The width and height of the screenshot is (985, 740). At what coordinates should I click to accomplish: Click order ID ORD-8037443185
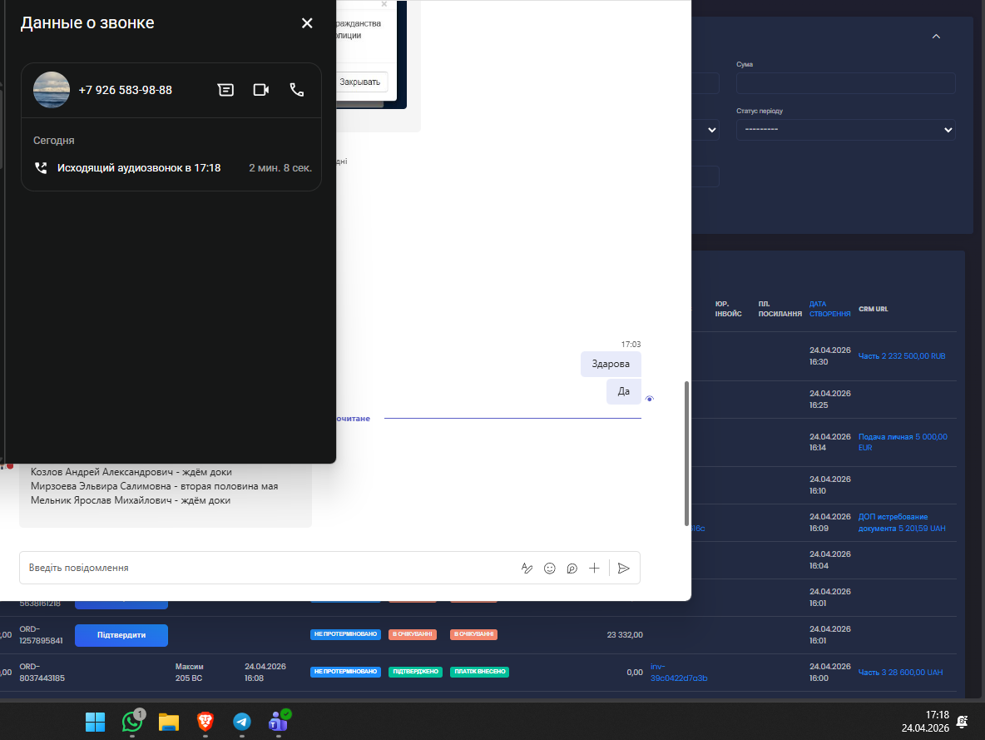tap(41, 672)
